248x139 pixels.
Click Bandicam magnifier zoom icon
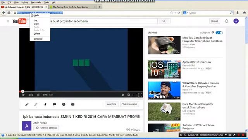[185, 135]
